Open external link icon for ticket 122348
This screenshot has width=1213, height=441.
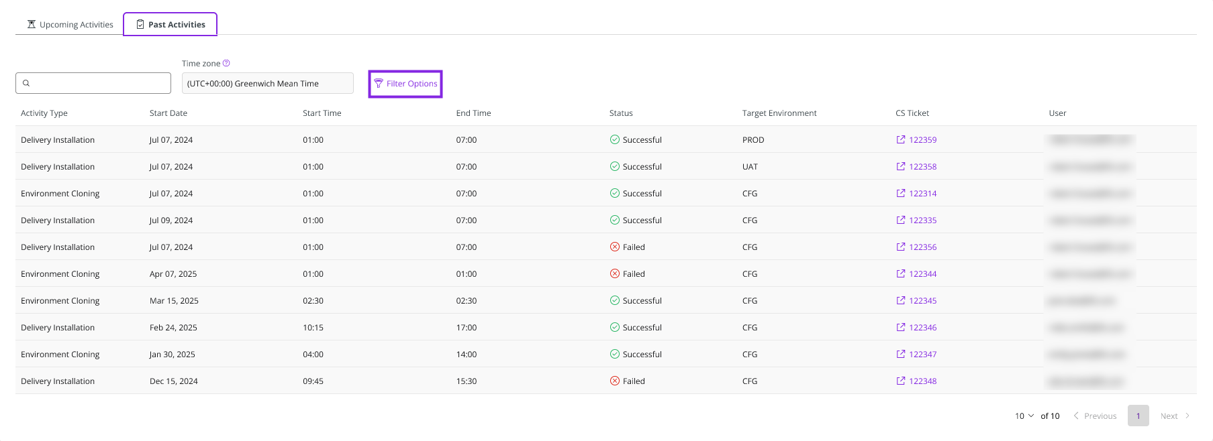[901, 381]
